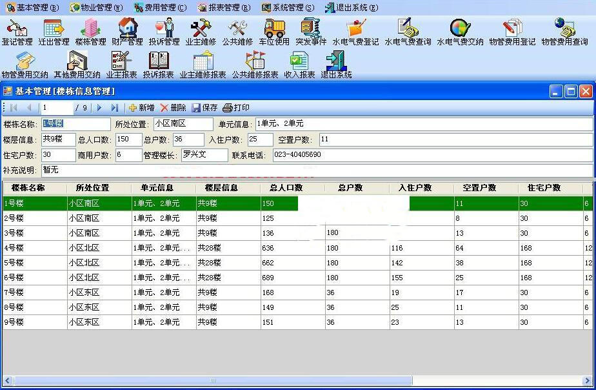Go to the next record arrow
The height and width of the screenshot is (390, 596).
(100, 108)
